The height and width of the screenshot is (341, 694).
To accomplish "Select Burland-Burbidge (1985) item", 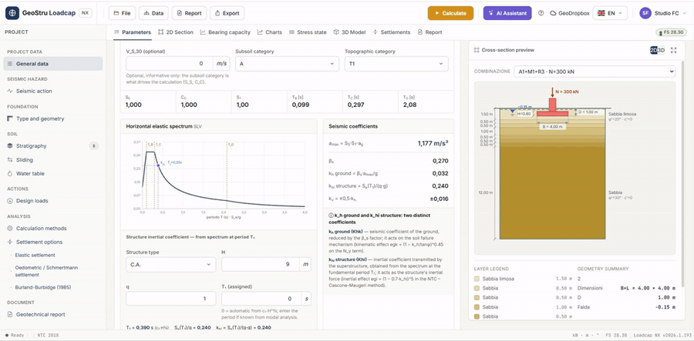I will [43, 288].
